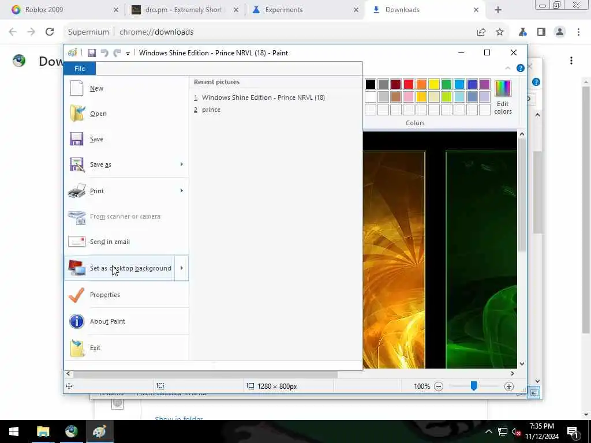The height and width of the screenshot is (443, 591).
Task: Open Downloads page more actions menu
Action: tap(571, 61)
